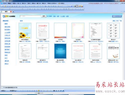Click the vertical scrollbar of template page
The image size is (125, 95).
click(x=123, y=47)
